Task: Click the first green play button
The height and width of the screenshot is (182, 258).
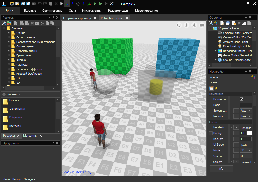Action: (x=95, y=4)
